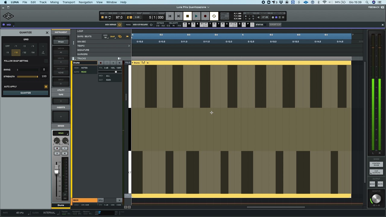Open the timeline rulers options dots menu

click(x=73, y=43)
